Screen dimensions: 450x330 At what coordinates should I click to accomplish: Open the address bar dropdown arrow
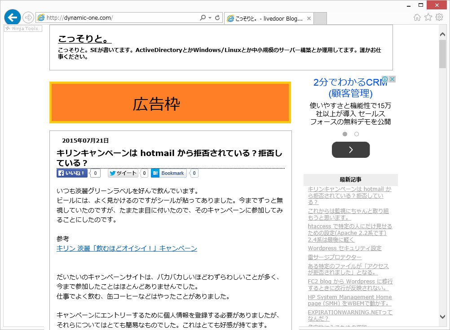210,18
